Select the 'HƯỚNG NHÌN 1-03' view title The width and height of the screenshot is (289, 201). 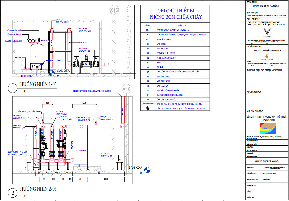[x=38, y=84]
